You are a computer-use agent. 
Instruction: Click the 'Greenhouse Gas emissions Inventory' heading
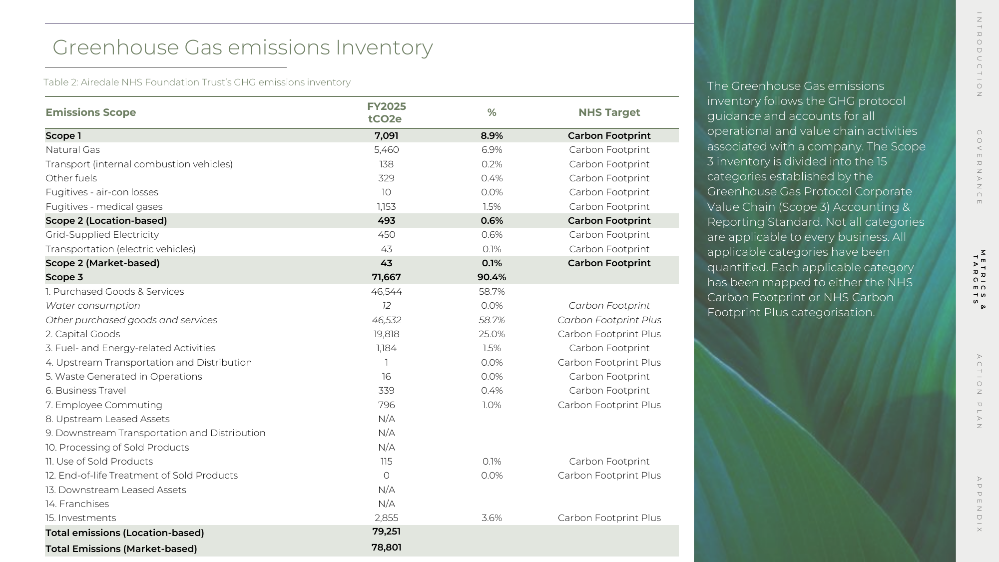243,47
